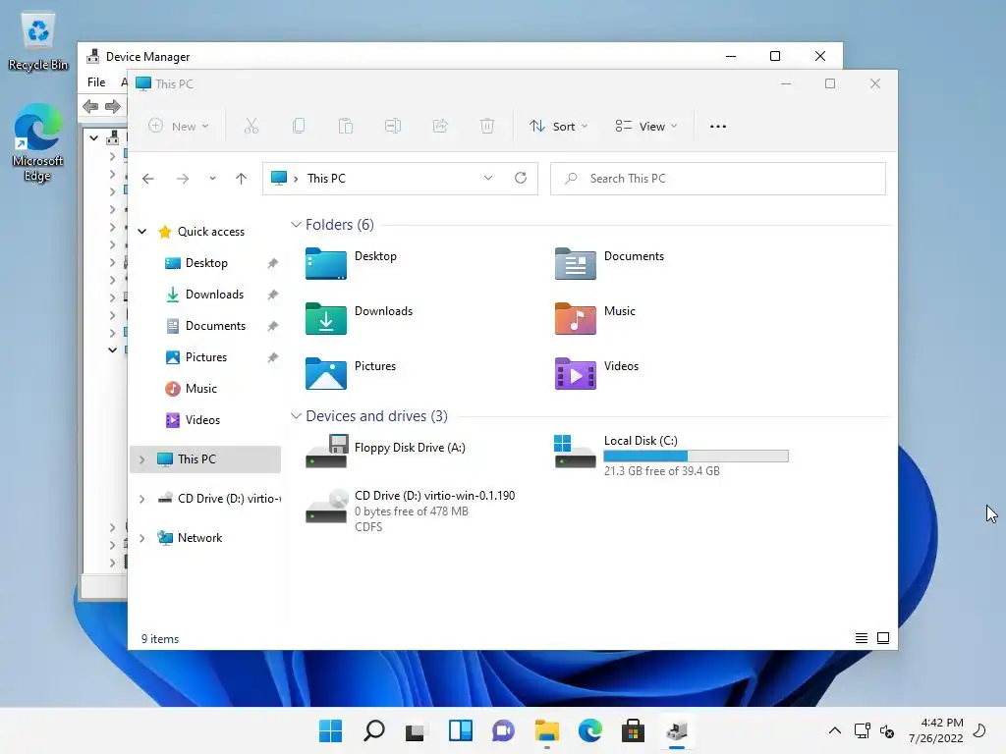Click the Search This PC field
This screenshot has width=1006, height=754.
click(x=718, y=179)
